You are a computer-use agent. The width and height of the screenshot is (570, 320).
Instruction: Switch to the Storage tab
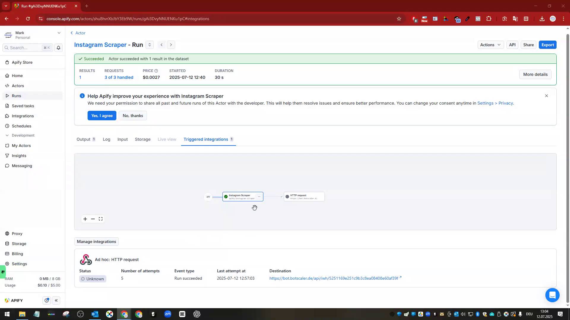(142, 139)
